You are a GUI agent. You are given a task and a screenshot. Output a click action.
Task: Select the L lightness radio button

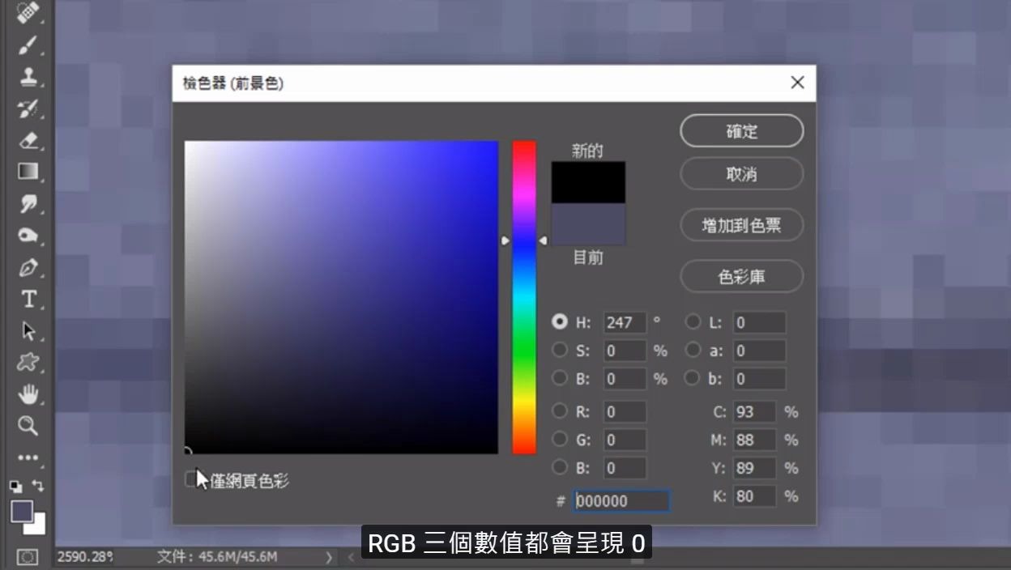(x=693, y=321)
